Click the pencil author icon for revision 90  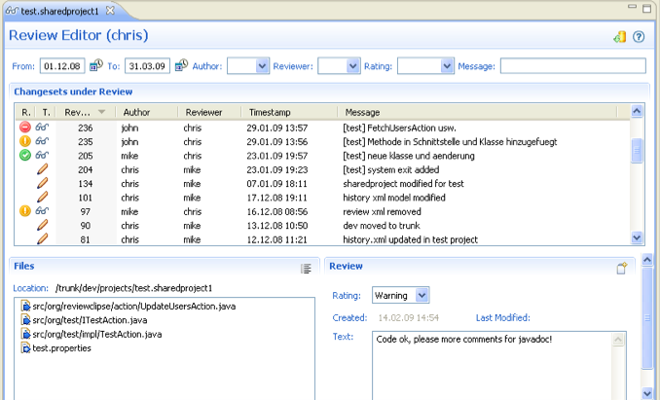click(42, 225)
